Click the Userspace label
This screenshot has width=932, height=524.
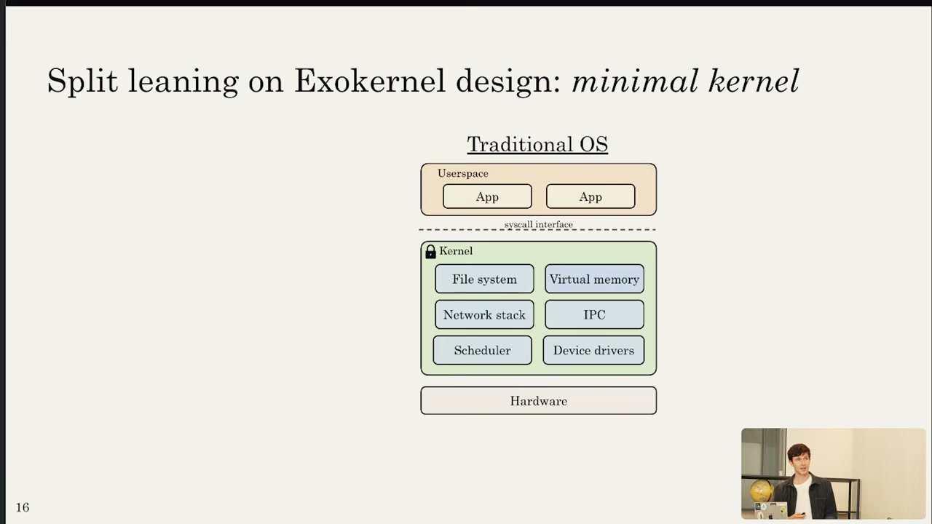pos(463,173)
